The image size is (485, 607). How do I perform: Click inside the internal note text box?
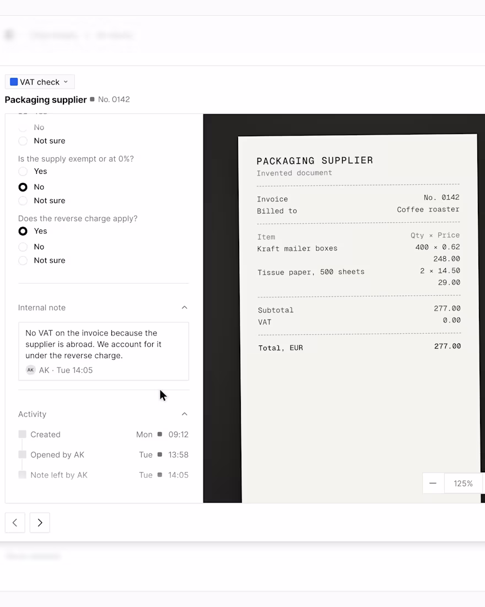pos(104,351)
